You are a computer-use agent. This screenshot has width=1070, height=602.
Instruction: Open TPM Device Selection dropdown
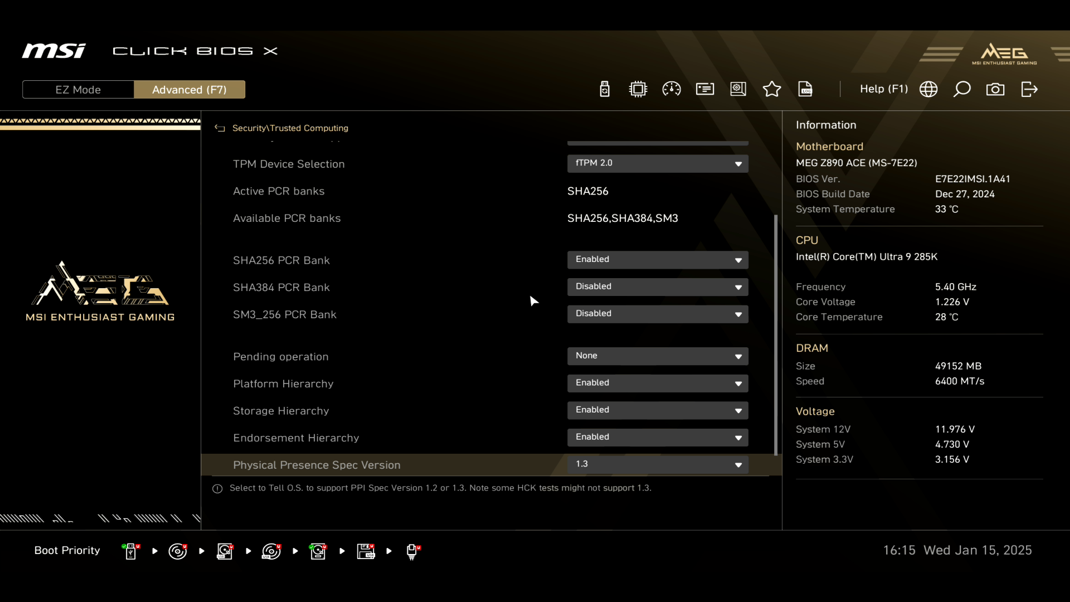pos(658,163)
